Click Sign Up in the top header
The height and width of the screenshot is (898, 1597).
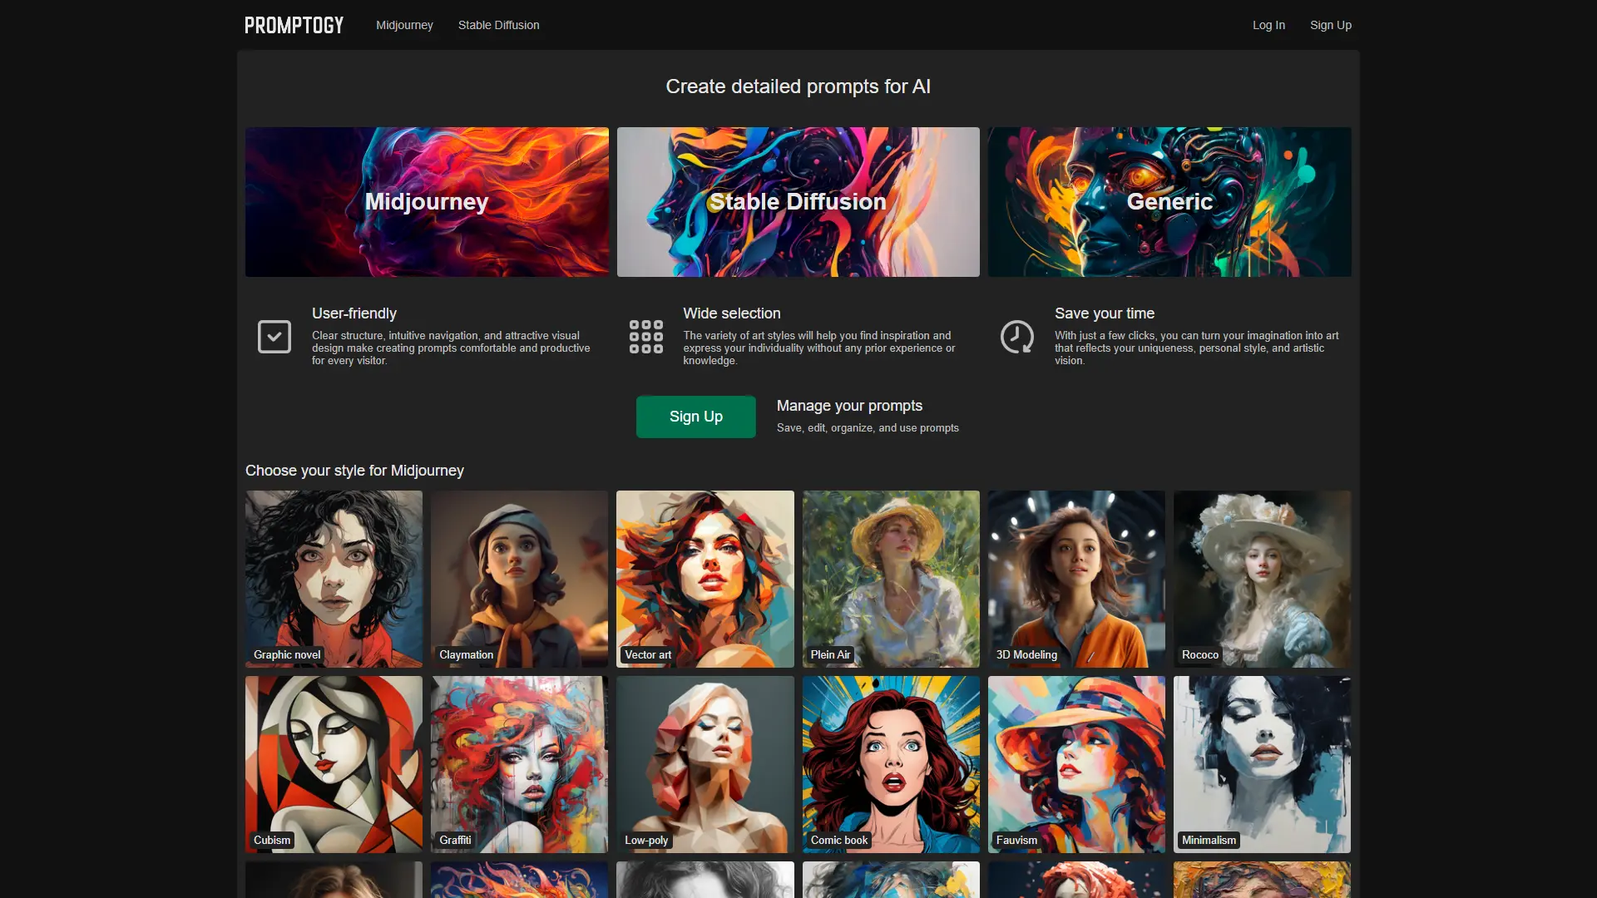pos(1330,25)
